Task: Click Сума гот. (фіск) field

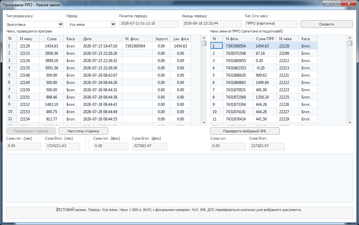Action: [111, 146]
